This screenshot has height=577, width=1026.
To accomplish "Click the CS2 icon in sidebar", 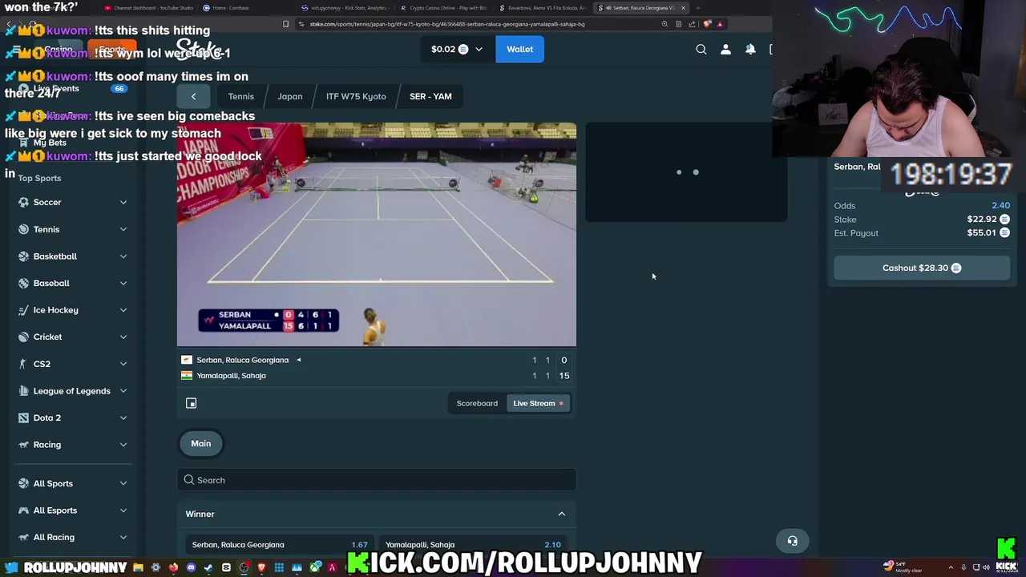I will (24, 364).
